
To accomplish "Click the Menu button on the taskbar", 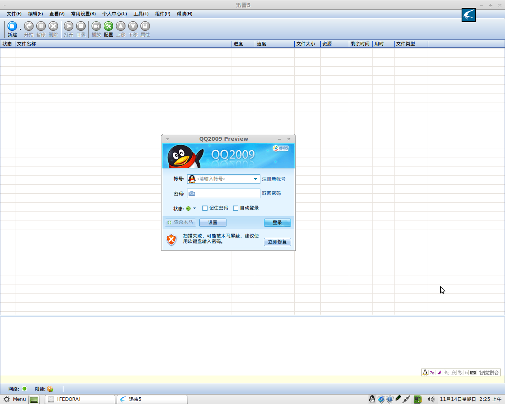I will pyautogui.click(x=15, y=399).
